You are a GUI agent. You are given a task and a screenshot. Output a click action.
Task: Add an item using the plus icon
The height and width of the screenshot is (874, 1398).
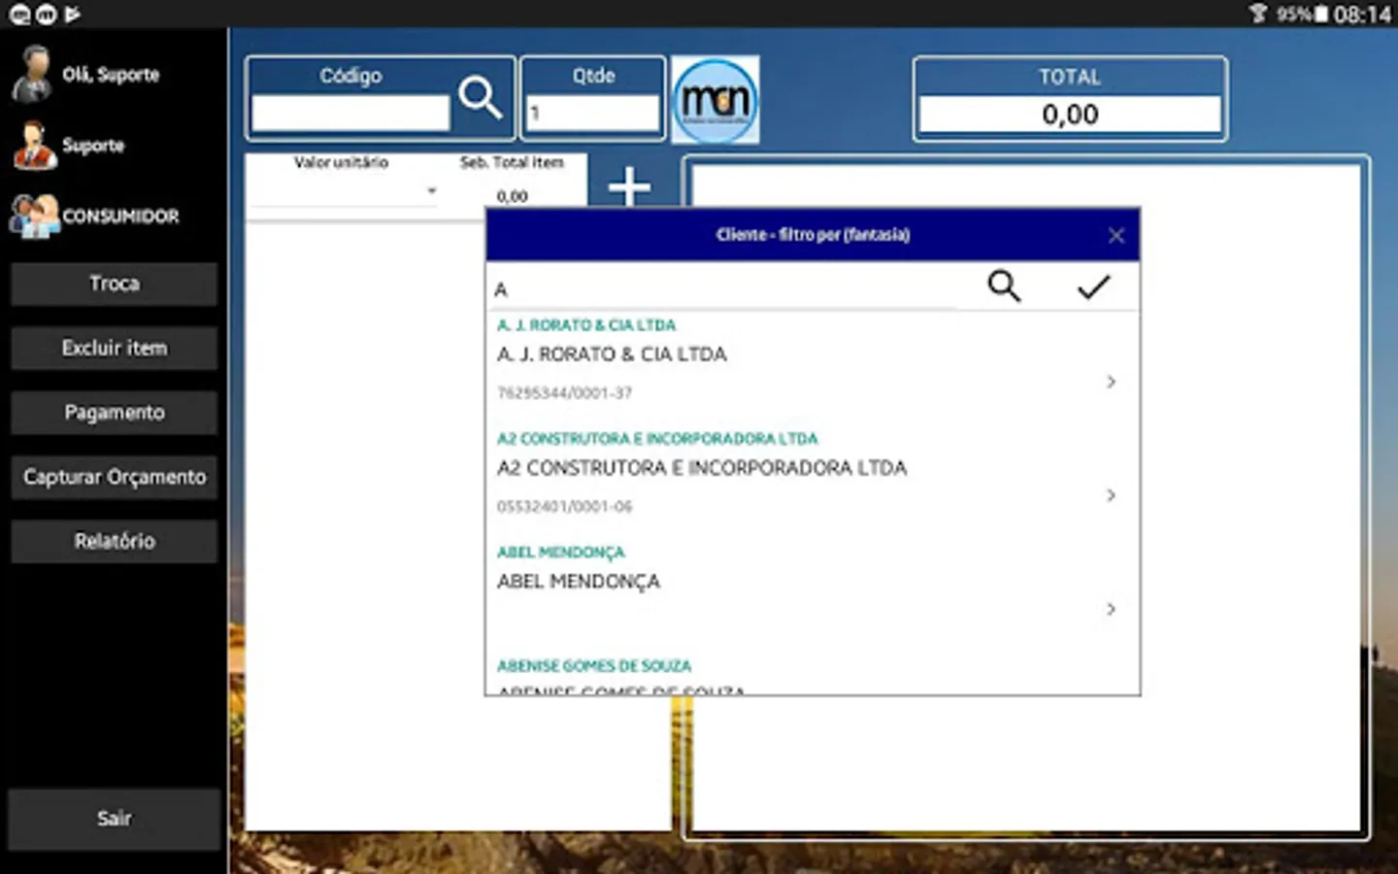629,187
